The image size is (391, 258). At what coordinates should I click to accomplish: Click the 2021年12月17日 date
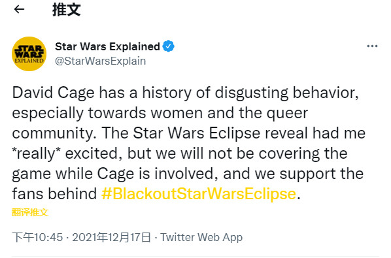click(x=112, y=237)
